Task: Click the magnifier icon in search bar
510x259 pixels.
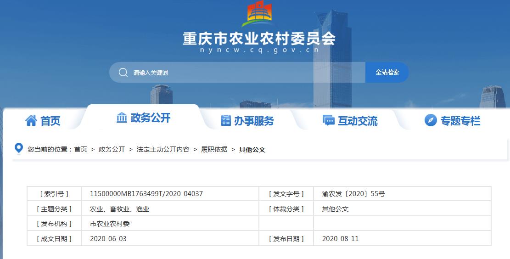Action: coord(123,73)
